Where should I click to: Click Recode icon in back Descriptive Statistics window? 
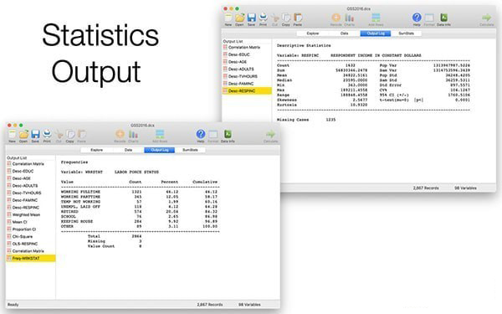(336, 18)
